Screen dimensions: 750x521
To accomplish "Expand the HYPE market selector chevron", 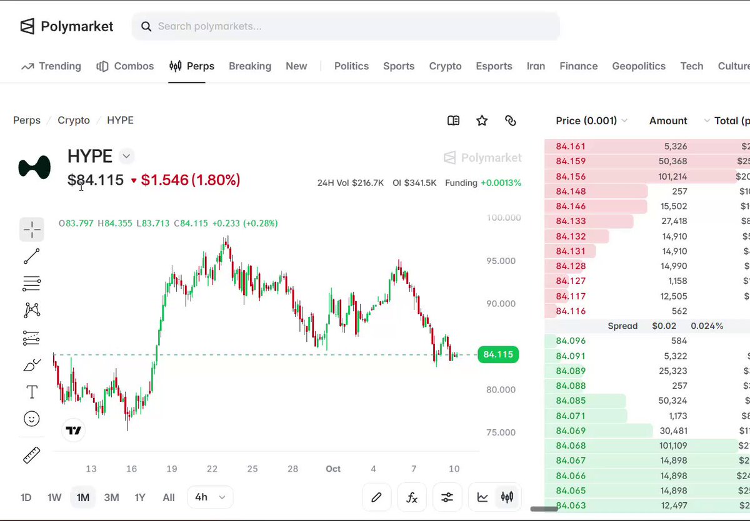I will tap(127, 156).
